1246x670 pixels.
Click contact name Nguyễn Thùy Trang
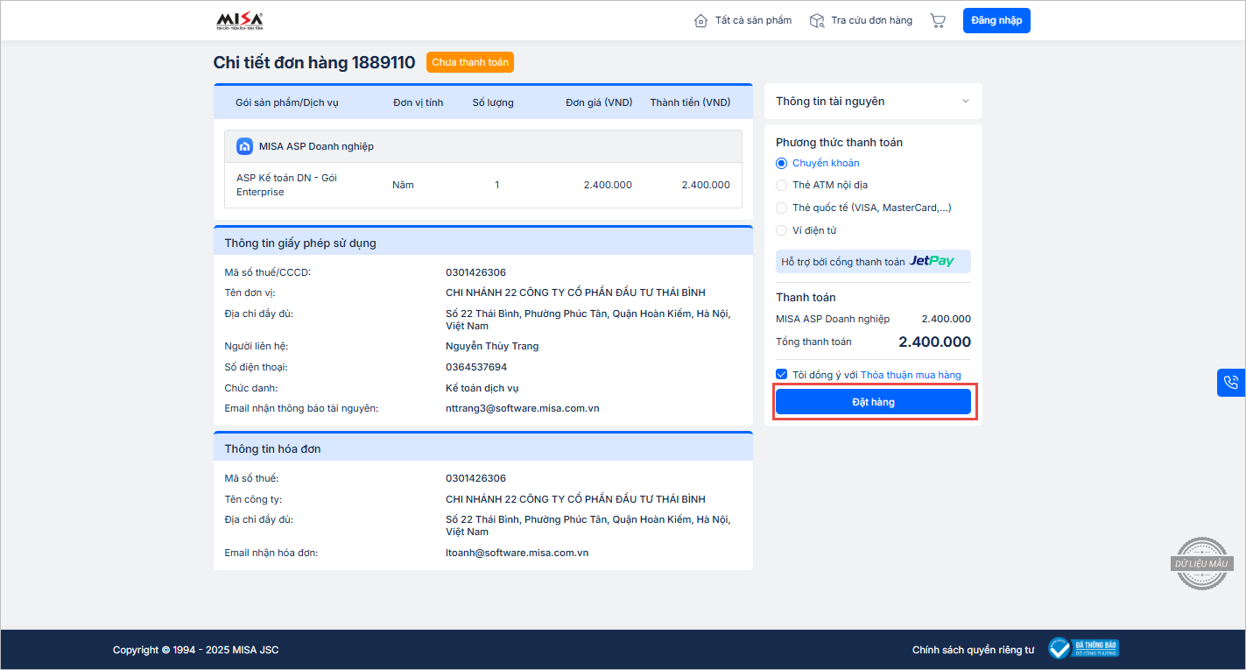tap(492, 346)
